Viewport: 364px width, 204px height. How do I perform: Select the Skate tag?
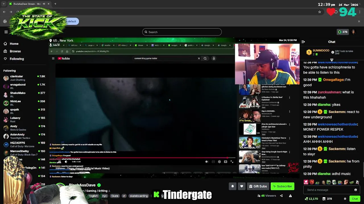115,196
